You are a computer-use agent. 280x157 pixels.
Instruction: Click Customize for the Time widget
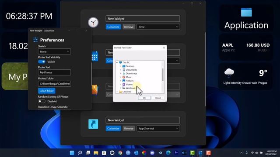pyautogui.click(x=113, y=27)
